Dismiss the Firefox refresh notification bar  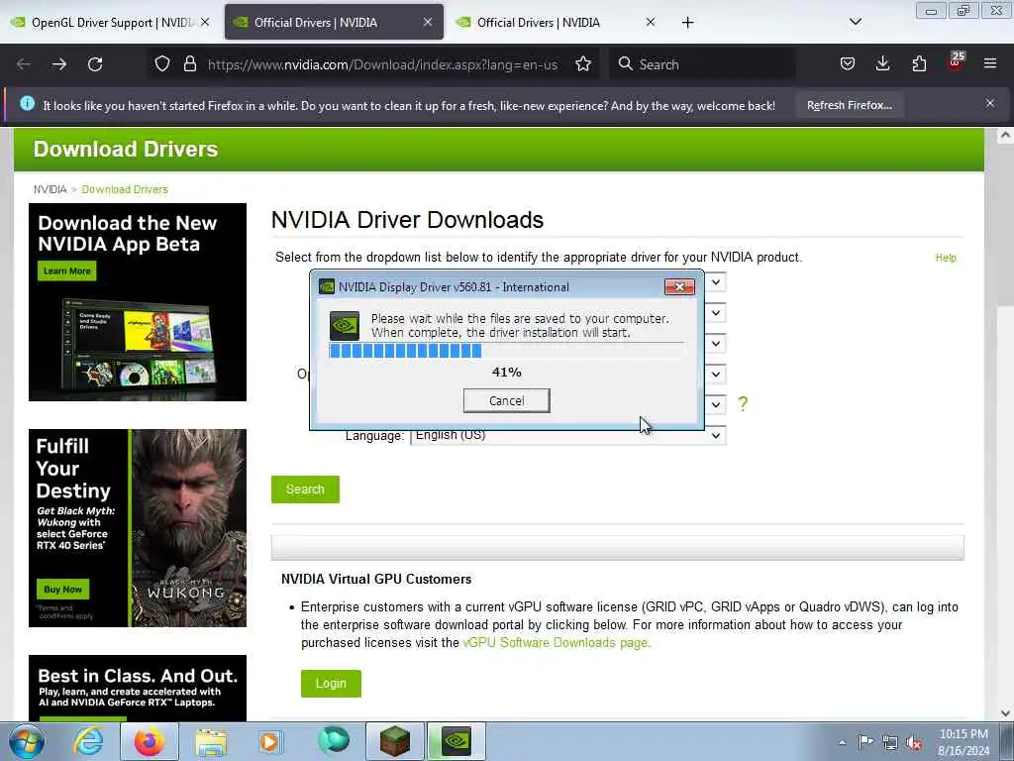tap(989, 103)
